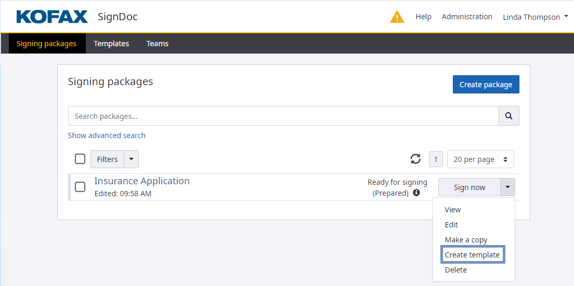This screenshot has height=286, width=574.
Task: Click the refresh packages icon
Action: pyautogui.click(x=415, y=159)
